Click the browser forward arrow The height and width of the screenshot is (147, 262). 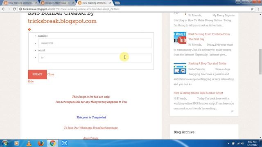click(9, 9)
